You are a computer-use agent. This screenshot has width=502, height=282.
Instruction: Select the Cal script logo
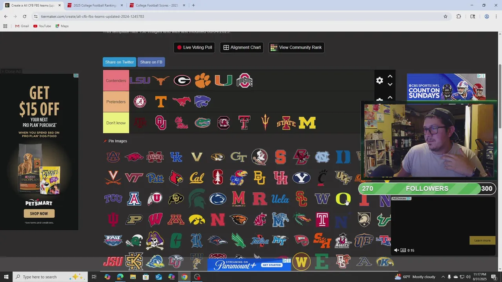point(196,178)
